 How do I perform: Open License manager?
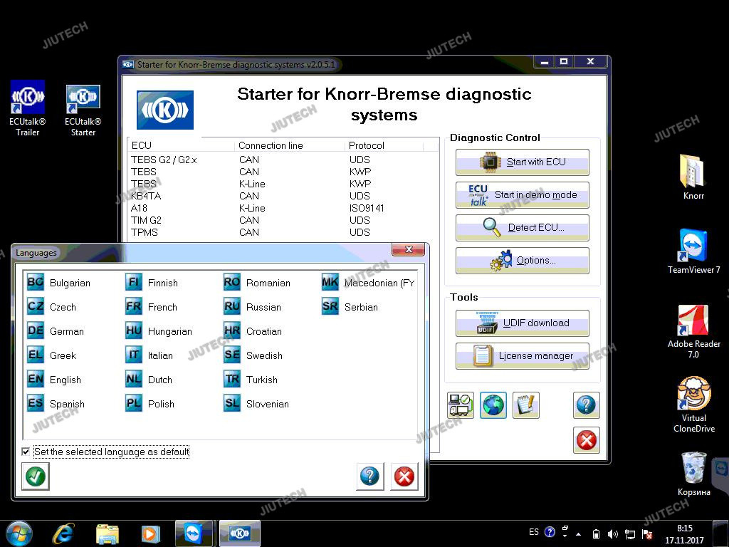click(x=522, y=356)
